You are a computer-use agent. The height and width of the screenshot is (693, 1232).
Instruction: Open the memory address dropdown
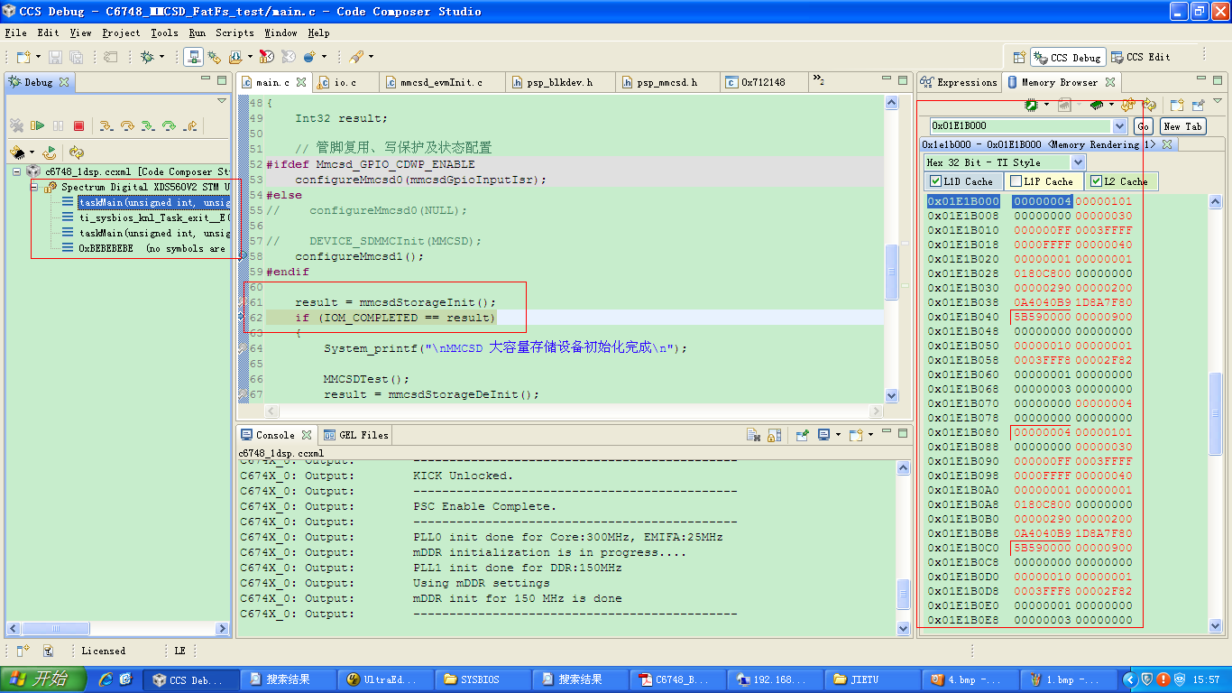click(x=1119, y=126)
